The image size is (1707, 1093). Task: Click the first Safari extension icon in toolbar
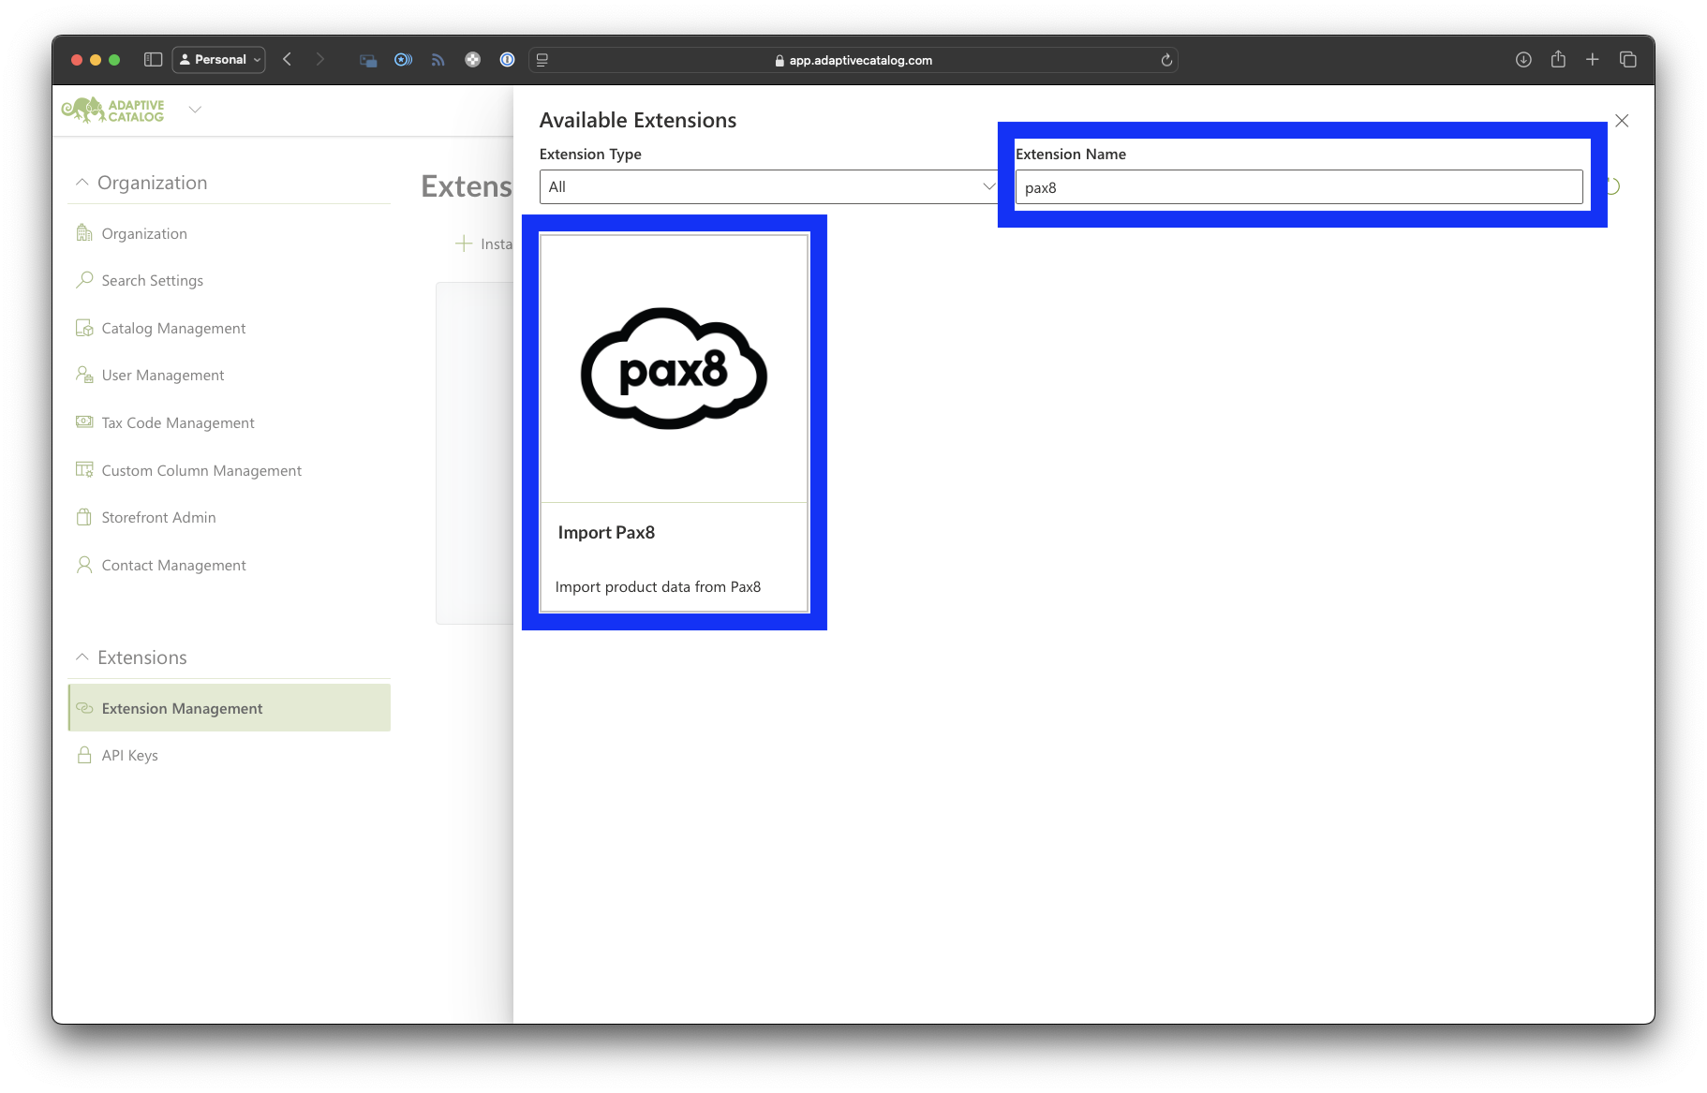pyautogui.click(x=368, y=60)
